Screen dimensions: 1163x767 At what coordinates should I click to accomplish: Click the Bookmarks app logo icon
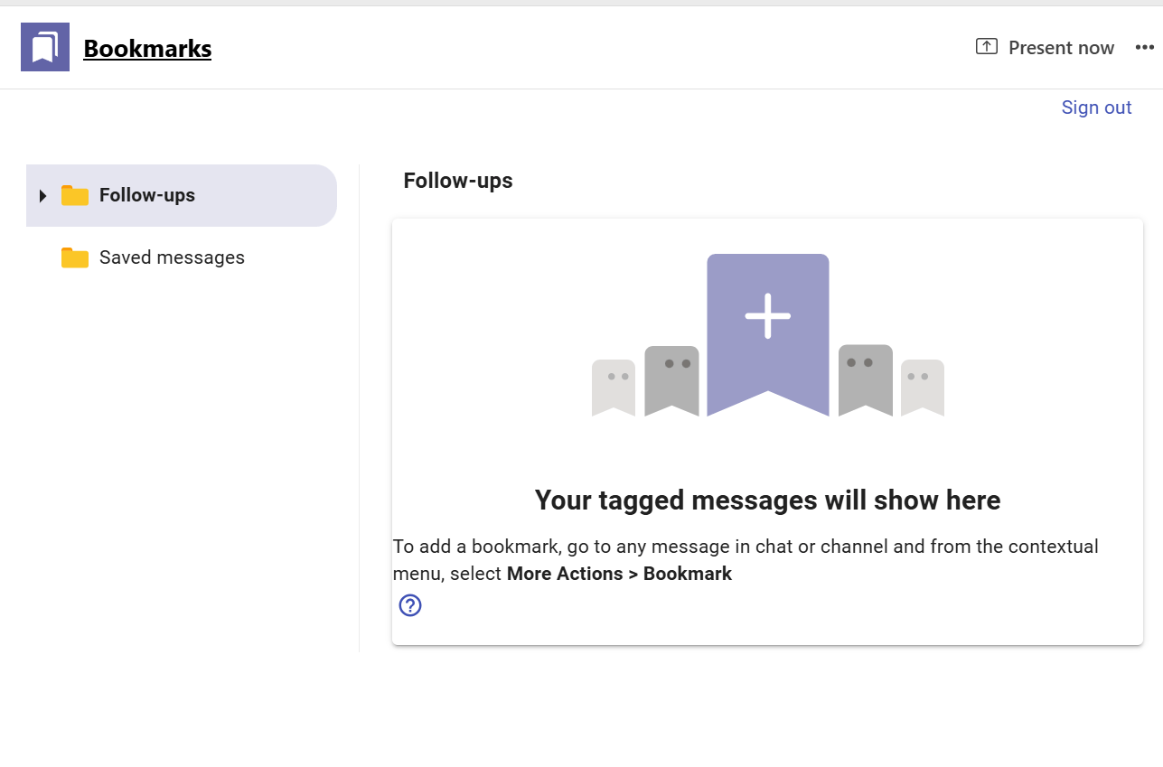[45, 47]
